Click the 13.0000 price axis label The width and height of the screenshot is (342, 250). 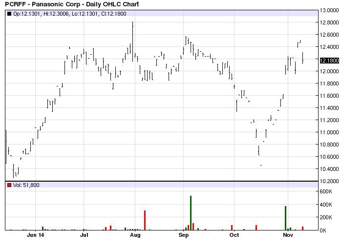[329, 10]
